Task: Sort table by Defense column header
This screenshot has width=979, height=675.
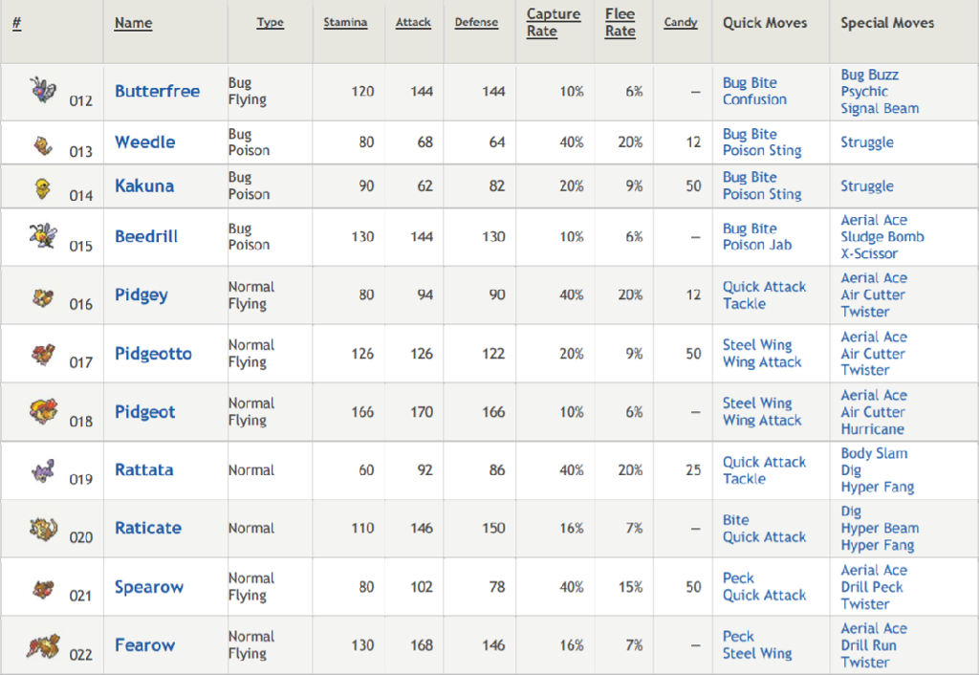Action: point(476,23)
